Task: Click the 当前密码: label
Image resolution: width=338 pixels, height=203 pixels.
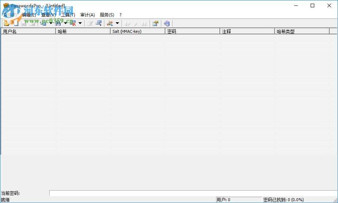Action: click(x=10, y=193)
